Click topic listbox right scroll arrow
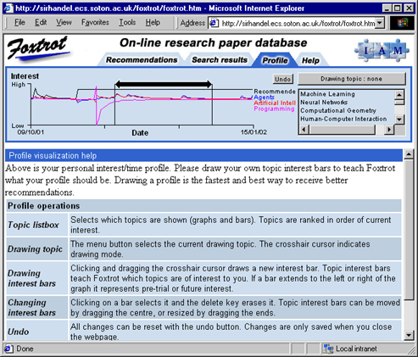 point(389,130)
